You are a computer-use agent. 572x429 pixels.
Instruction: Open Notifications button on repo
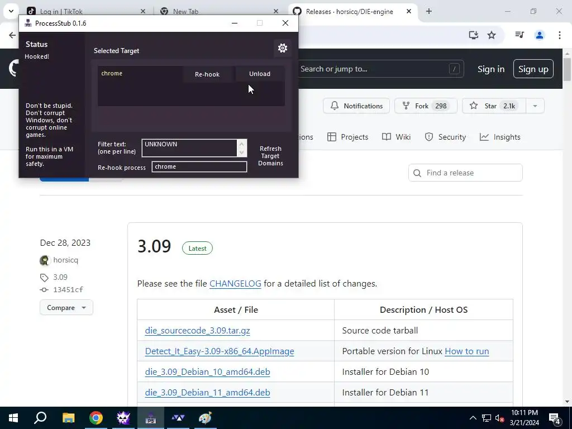[356, 106]
